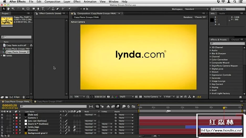Delete selected project item with trash icon
This screenshot has height=138, width=246.
pyautogui.click(x=24, y=97)
